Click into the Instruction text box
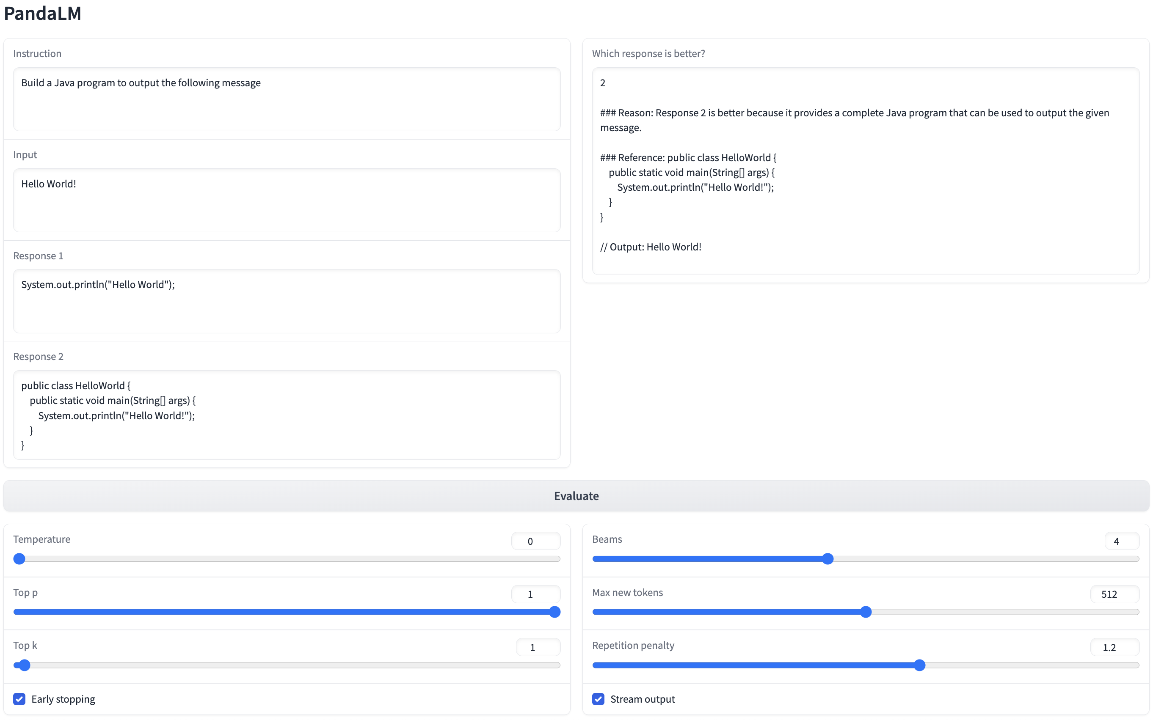The height and width of the screenshot is (720, 1153). click(x=286, y=99)
